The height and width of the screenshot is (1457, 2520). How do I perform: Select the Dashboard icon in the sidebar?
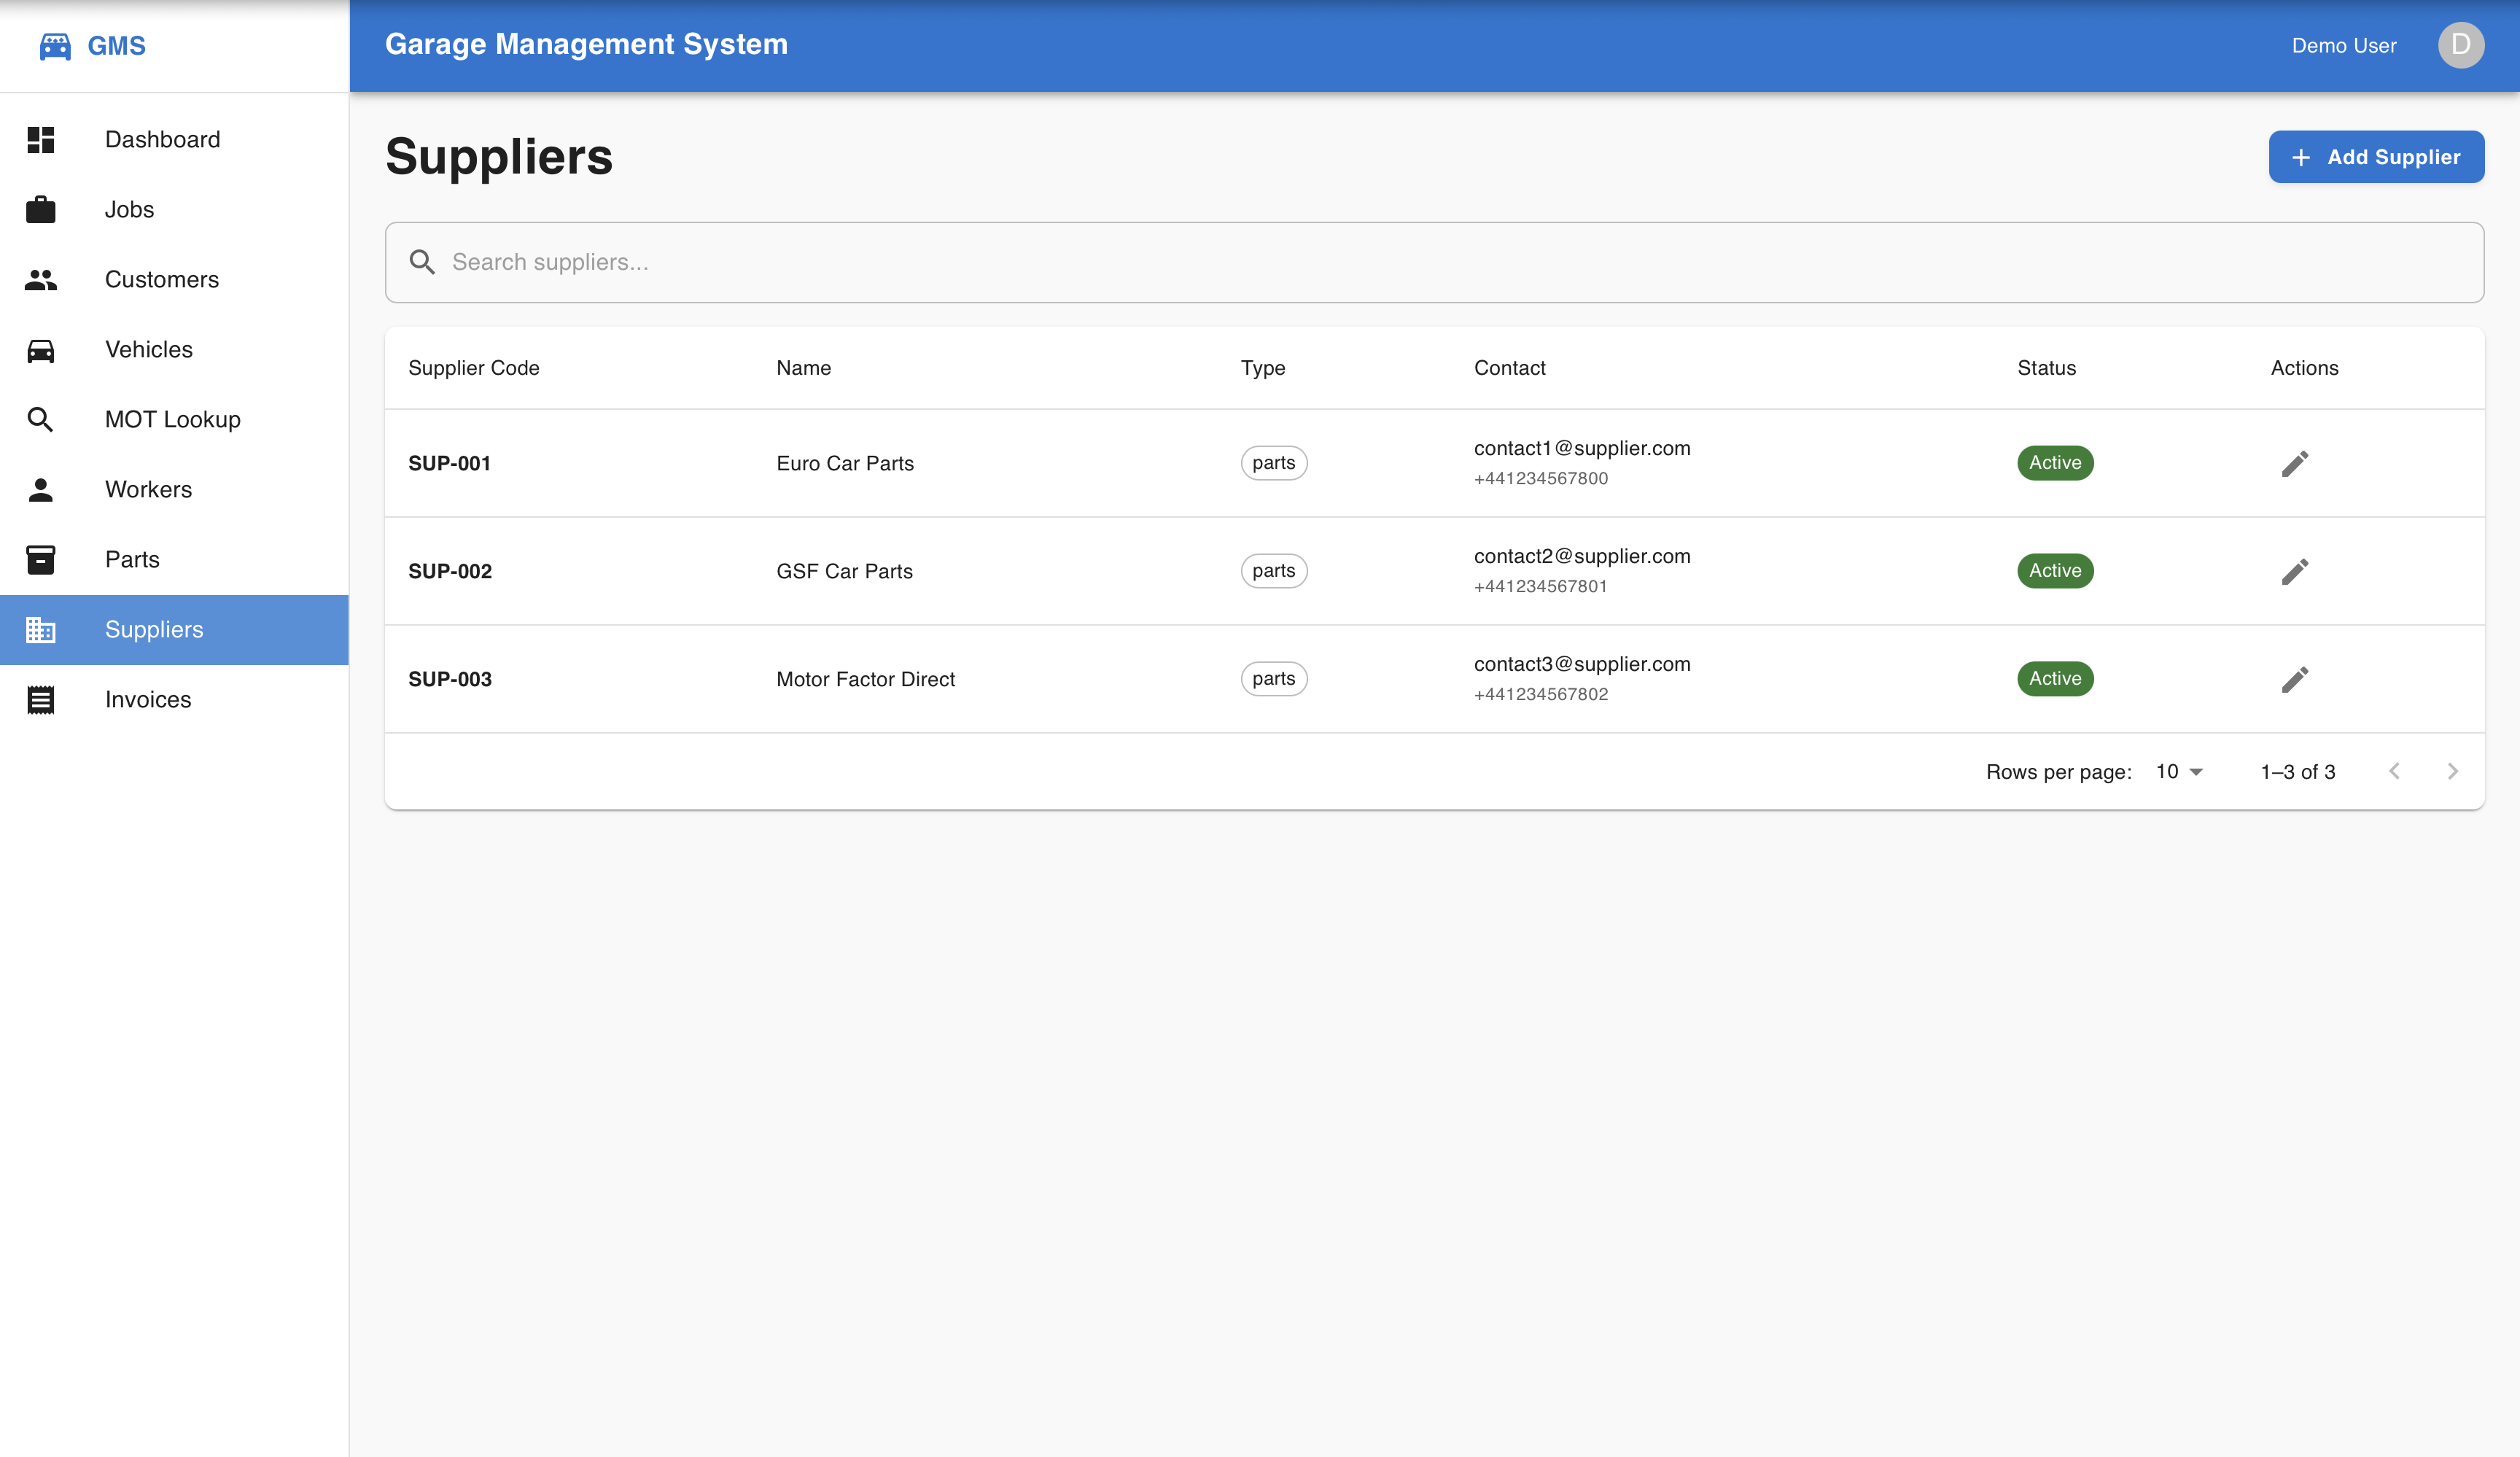point(41,139)
